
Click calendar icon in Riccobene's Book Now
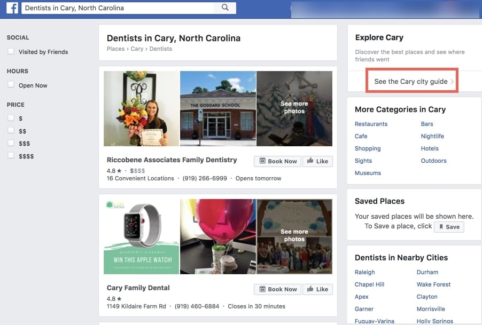(x=262, y=161)
